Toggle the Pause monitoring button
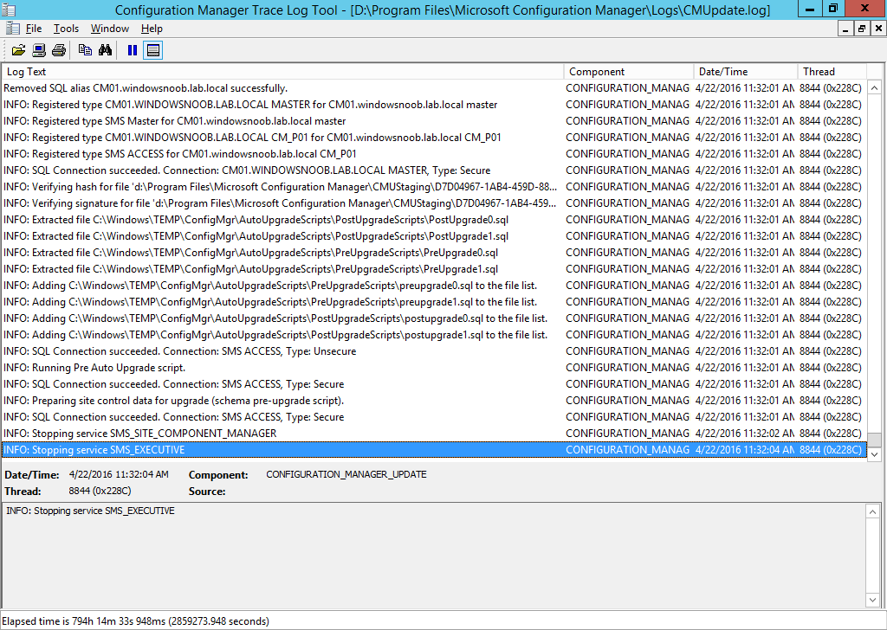The height and width of the screenshot is (630, 887). coord(133,50)
